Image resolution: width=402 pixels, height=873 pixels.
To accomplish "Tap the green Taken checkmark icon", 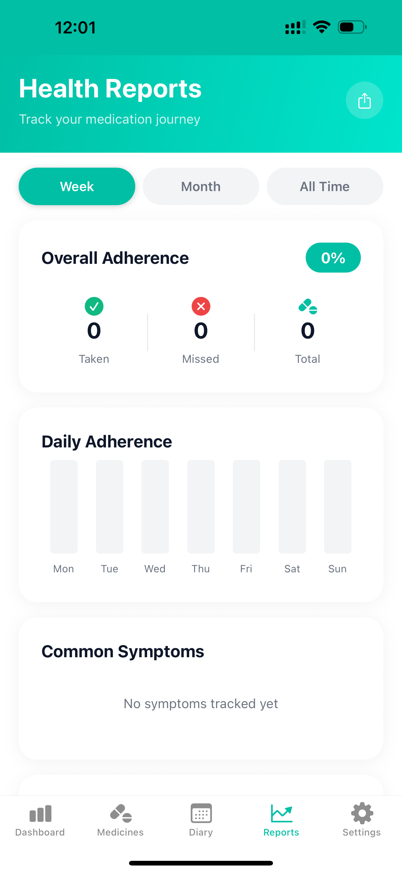I will pos(94,306).
